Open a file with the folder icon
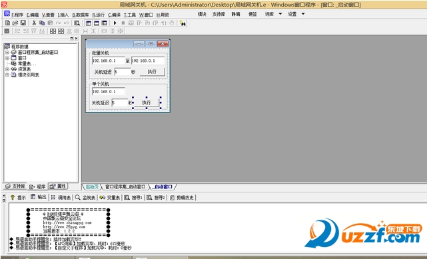This screenshot has height=259, width=427. click(15, 23)
